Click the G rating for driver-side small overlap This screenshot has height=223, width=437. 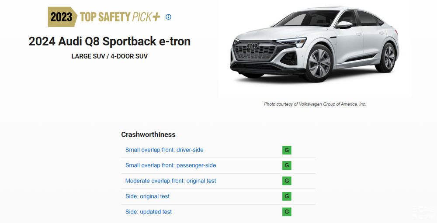(287, 150)
